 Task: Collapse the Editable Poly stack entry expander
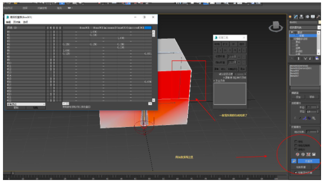292,39
